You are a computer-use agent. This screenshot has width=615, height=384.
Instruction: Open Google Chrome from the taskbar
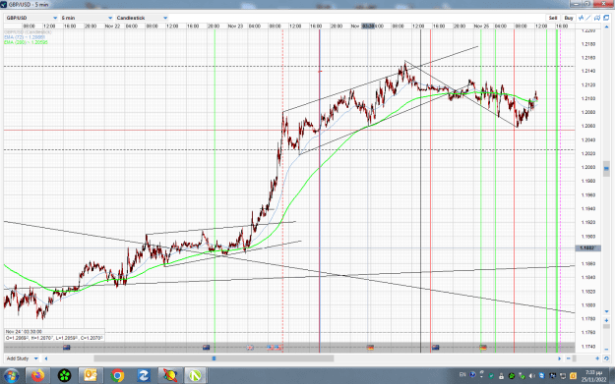pyautogui.click(x=117, y=376)
